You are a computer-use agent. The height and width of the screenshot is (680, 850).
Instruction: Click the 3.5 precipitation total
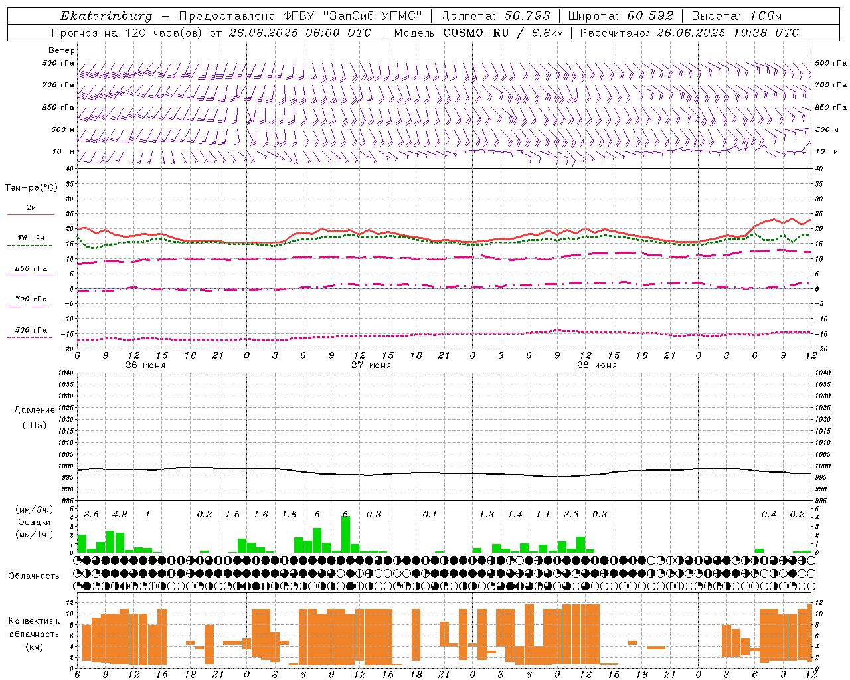(91, 515)
